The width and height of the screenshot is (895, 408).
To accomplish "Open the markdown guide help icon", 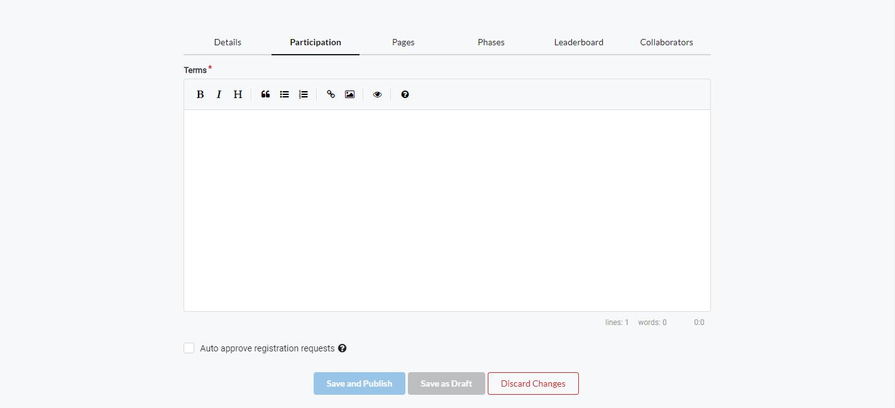I will [x=405, y=94].
